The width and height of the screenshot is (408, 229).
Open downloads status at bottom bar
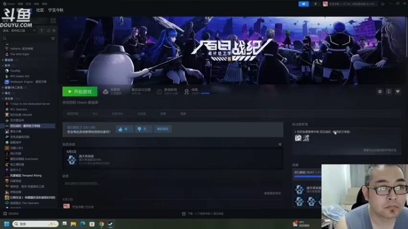[x=203, y=214]
